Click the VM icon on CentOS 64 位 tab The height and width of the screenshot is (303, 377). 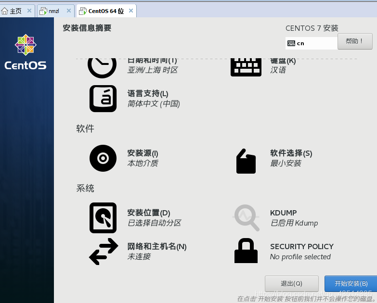coord(82,11)
